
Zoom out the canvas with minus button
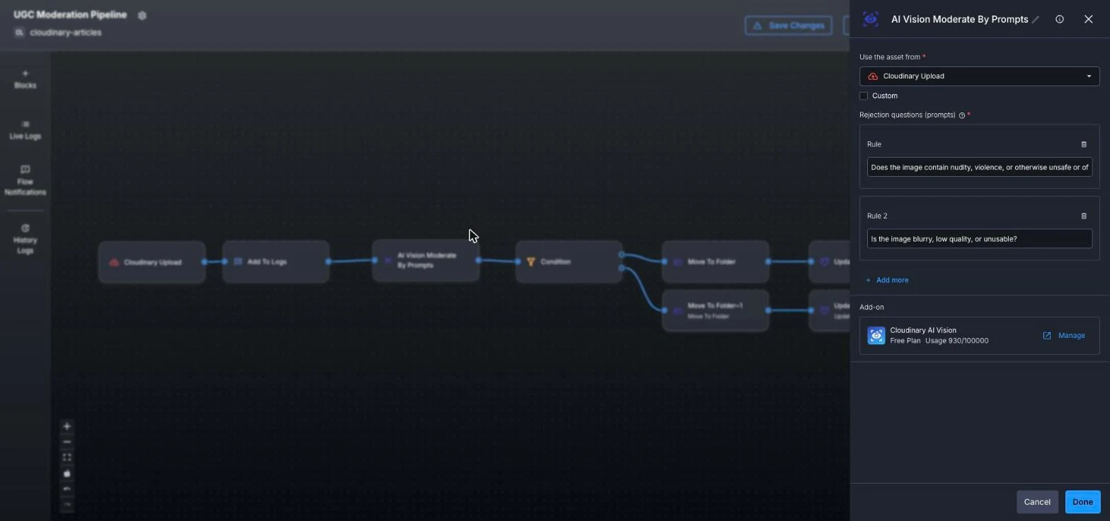coord(67,442)
